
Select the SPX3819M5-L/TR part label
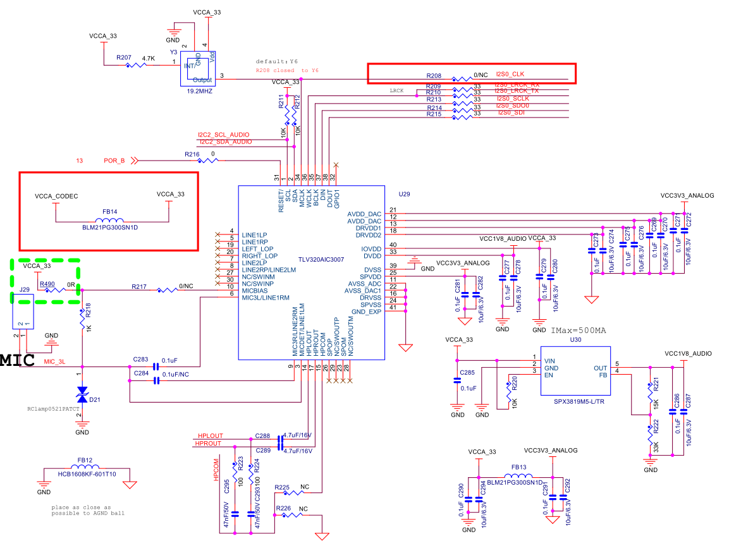(x=579, y=401)
